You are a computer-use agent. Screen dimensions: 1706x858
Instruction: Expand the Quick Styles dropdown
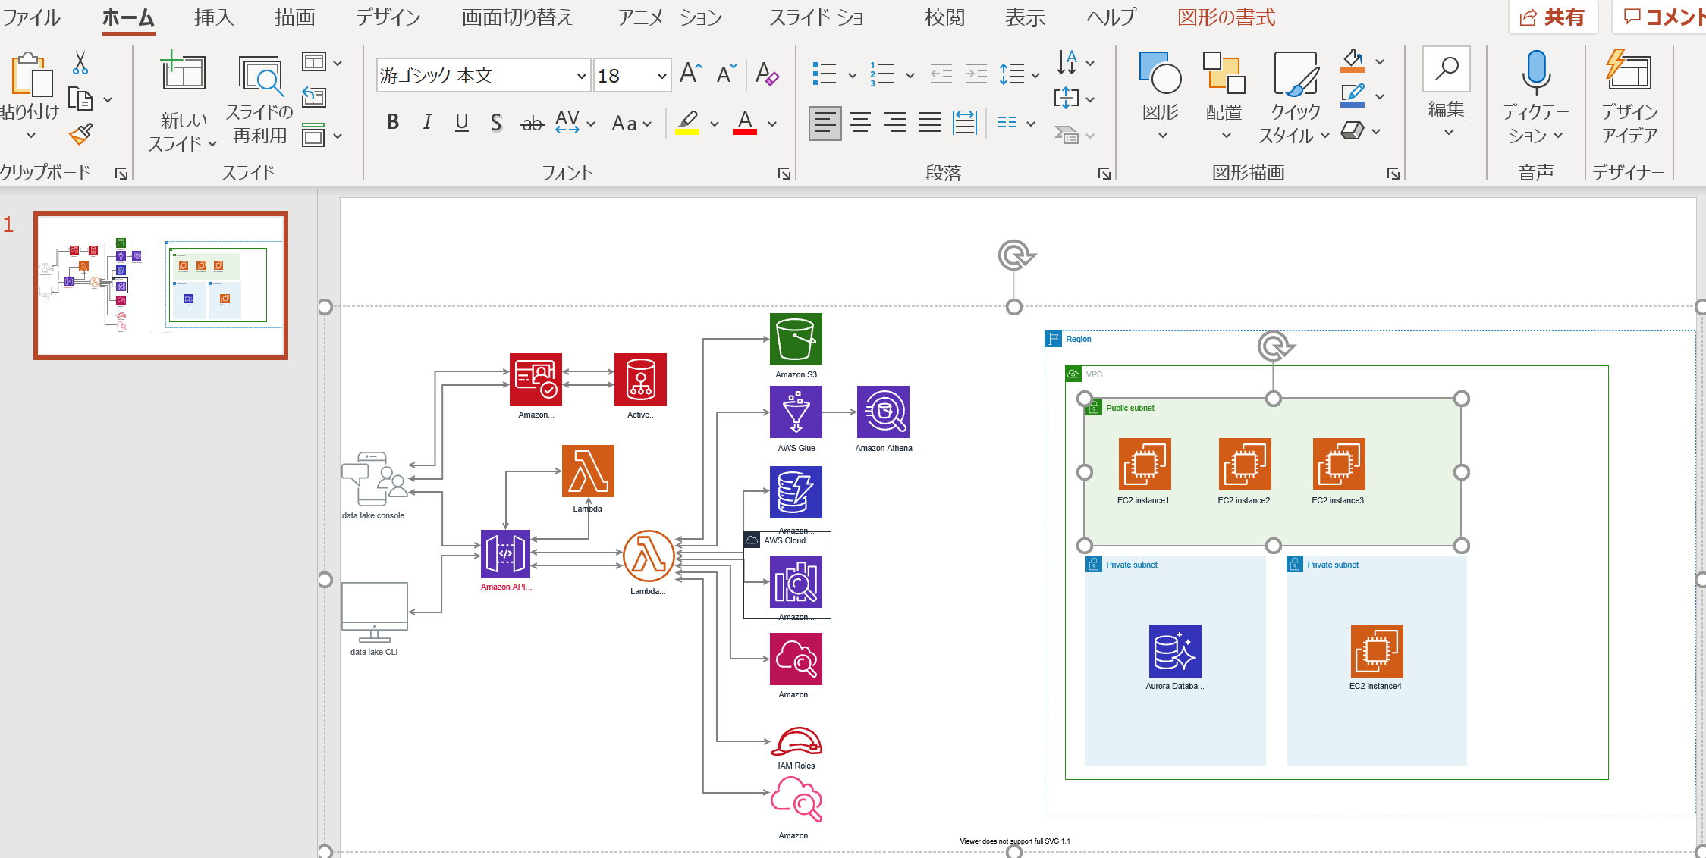tap(1325, 136)
